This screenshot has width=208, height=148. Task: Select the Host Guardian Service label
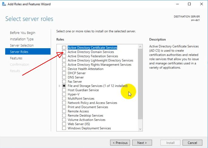point(83,90)
